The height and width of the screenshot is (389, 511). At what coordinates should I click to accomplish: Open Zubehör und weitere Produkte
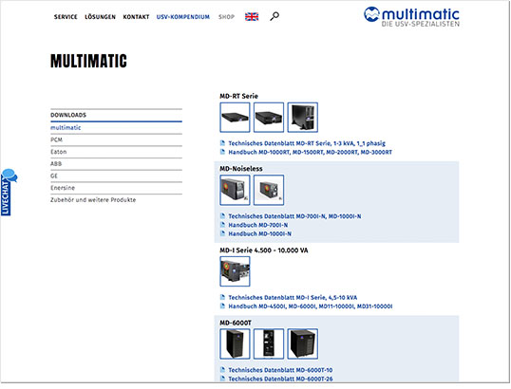click(93, 200)
